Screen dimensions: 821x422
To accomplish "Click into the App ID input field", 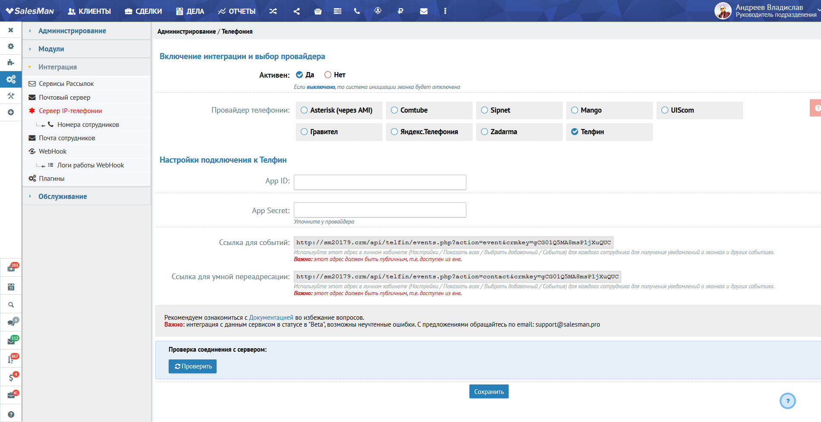I will 380,182.
